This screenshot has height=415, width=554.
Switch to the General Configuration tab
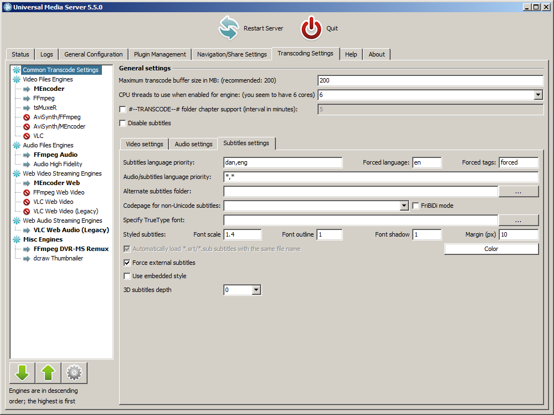[93, 54]
